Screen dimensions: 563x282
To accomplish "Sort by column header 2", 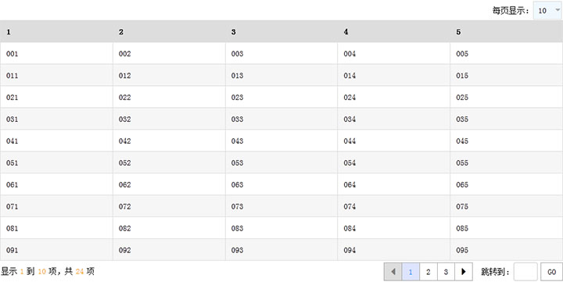I will 169,31.
